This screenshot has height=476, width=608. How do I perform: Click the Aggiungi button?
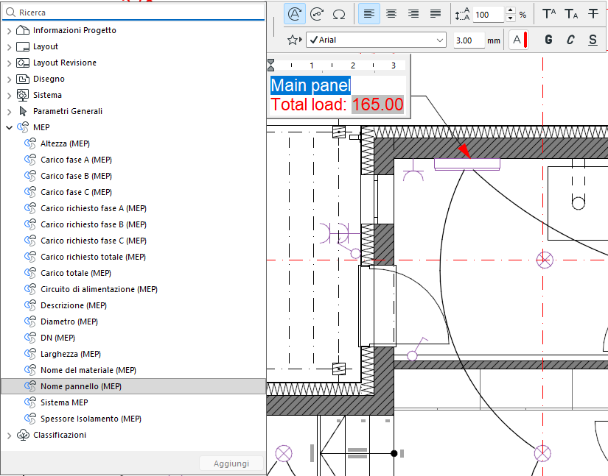click(231, 463)
